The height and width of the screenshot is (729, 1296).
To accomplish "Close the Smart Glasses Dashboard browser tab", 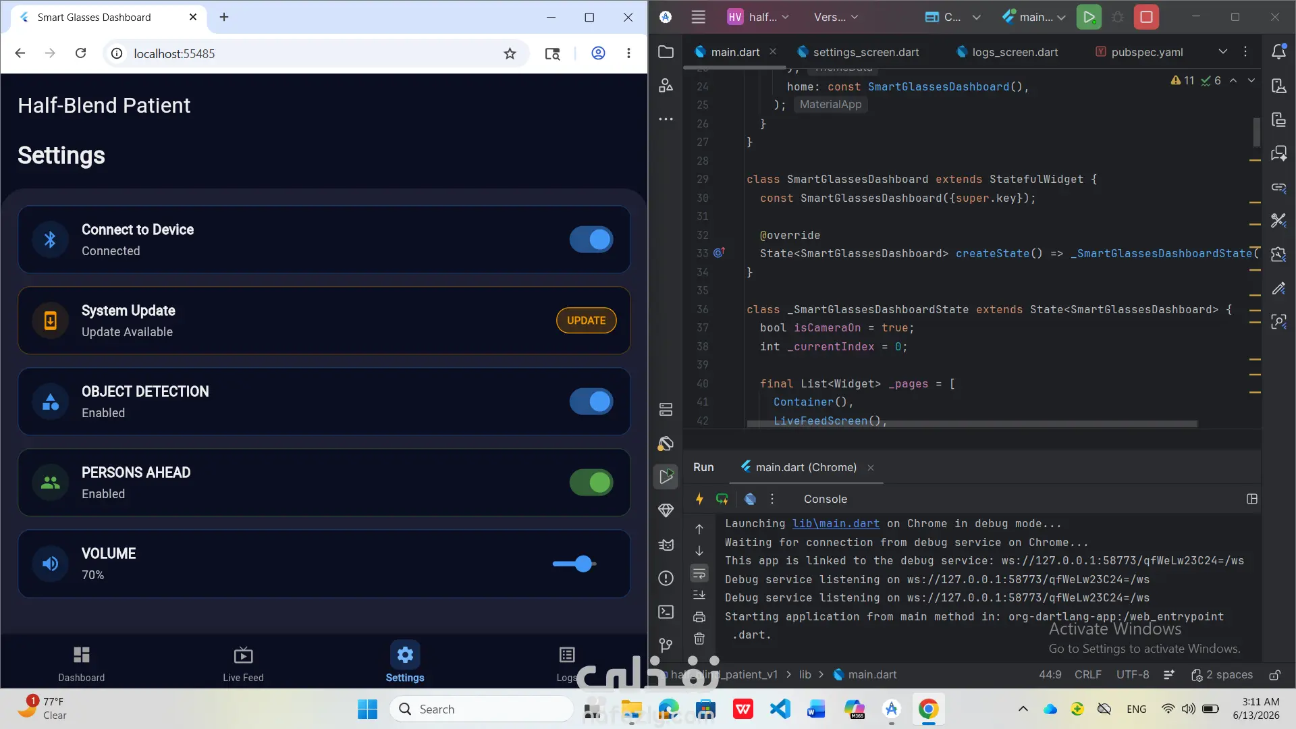I will coord(193,17).
